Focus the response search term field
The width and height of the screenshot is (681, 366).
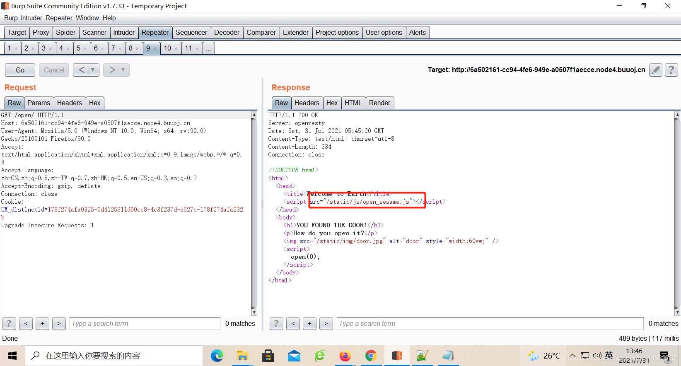pyautogui.click(x=490, y=323)
